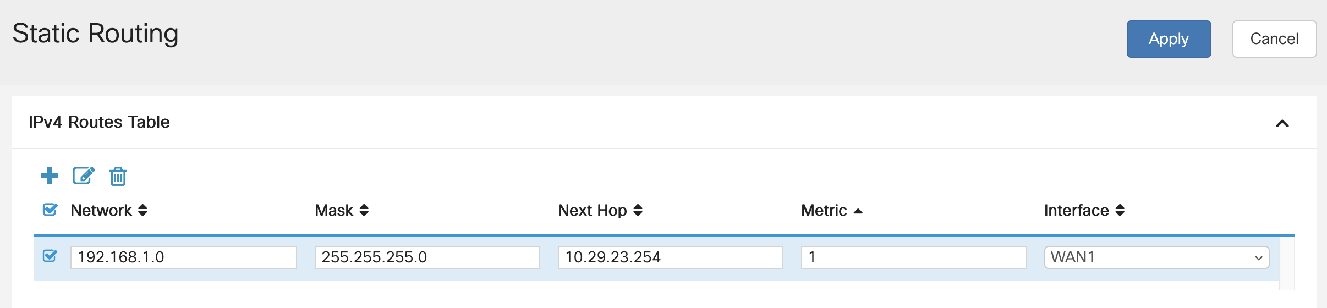This screenshot has width=1327, height=308.
Task: Click the Cancel button
Action: (1274, 39)
